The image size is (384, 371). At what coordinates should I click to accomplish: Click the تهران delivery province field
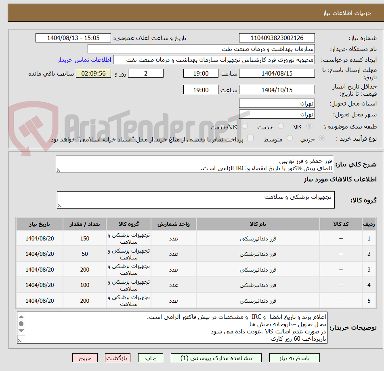[277, 103]
